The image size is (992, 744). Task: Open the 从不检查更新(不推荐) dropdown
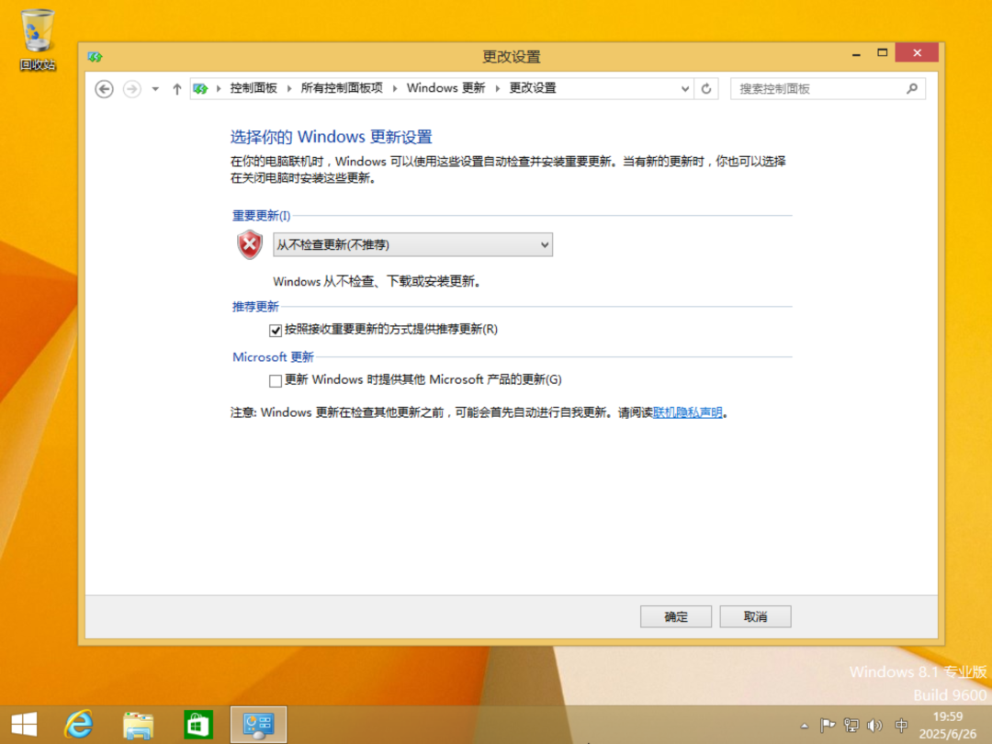412,245
